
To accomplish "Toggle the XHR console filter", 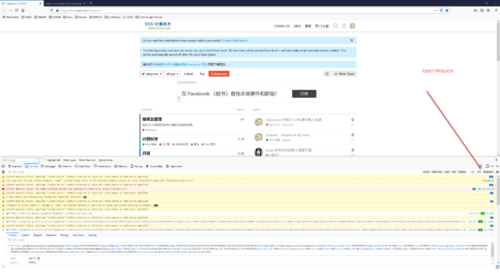I will (479, 172).
